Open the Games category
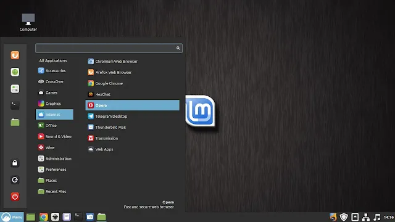Image resolution: width=395 pixels, height=222 pixels. coord(54,92)
